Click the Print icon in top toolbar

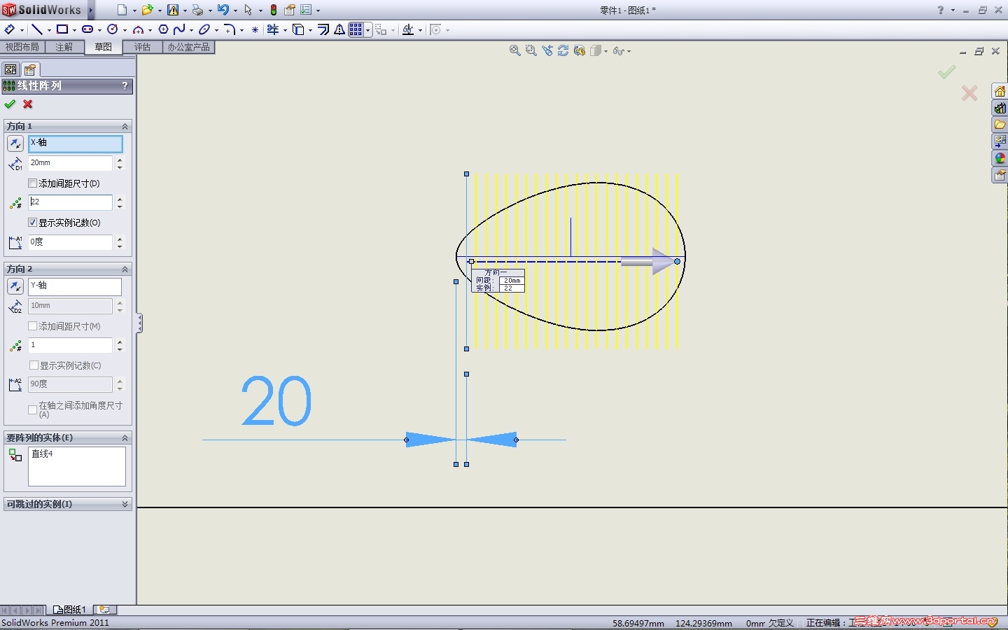[197, 10]
